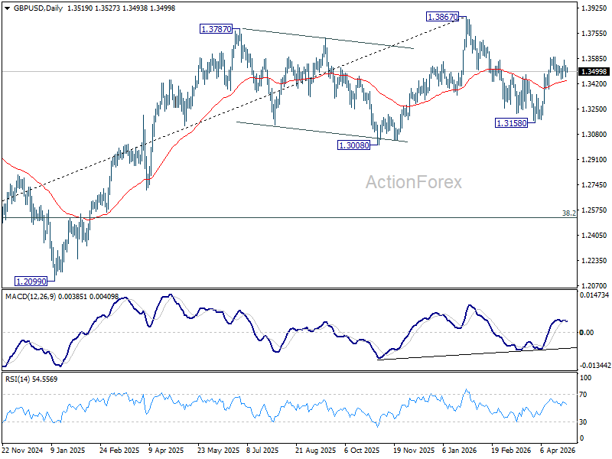
Task: Click the MACD 0.00 axis label
Action: click(x=587, y=332)
